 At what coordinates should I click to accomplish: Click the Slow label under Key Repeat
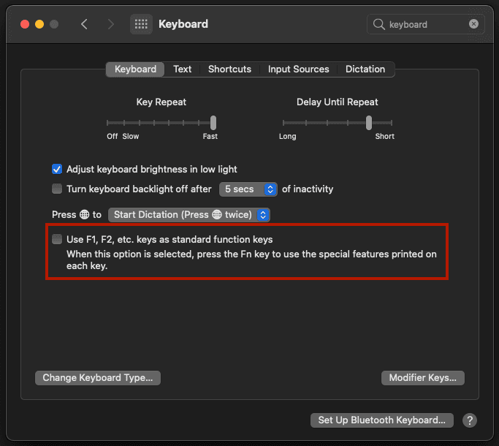[131, 136]
